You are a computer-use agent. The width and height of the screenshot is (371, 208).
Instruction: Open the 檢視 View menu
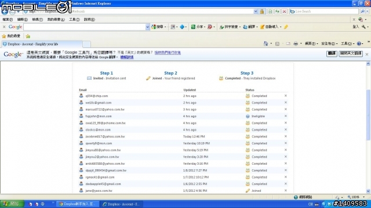pyautogui.click(x=37, y=20)
